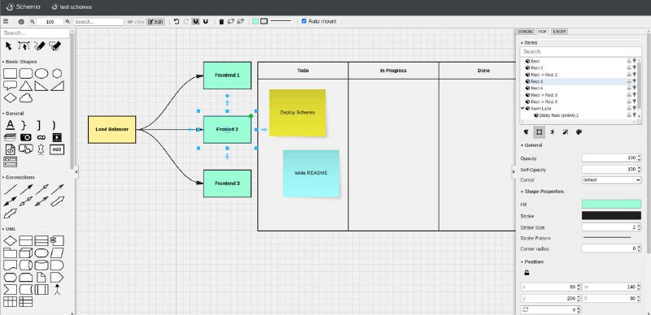The image size is (651, 315).
Task: Toggle the first magnet snap button
Action: point(195,22)
